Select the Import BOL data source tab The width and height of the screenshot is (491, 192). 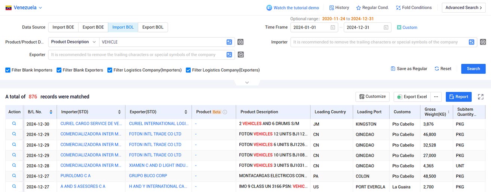(123, 27)
